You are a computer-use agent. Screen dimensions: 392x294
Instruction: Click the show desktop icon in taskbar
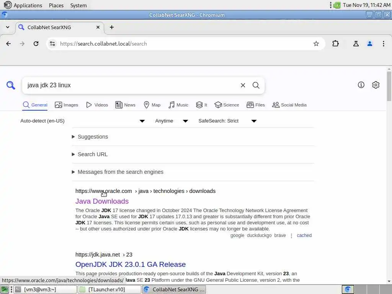tap(5, 289)
